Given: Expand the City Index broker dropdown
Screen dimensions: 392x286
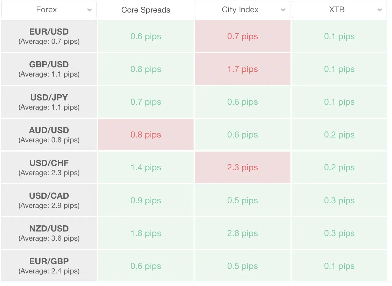Looking at the screenshot, I should 242,9.
